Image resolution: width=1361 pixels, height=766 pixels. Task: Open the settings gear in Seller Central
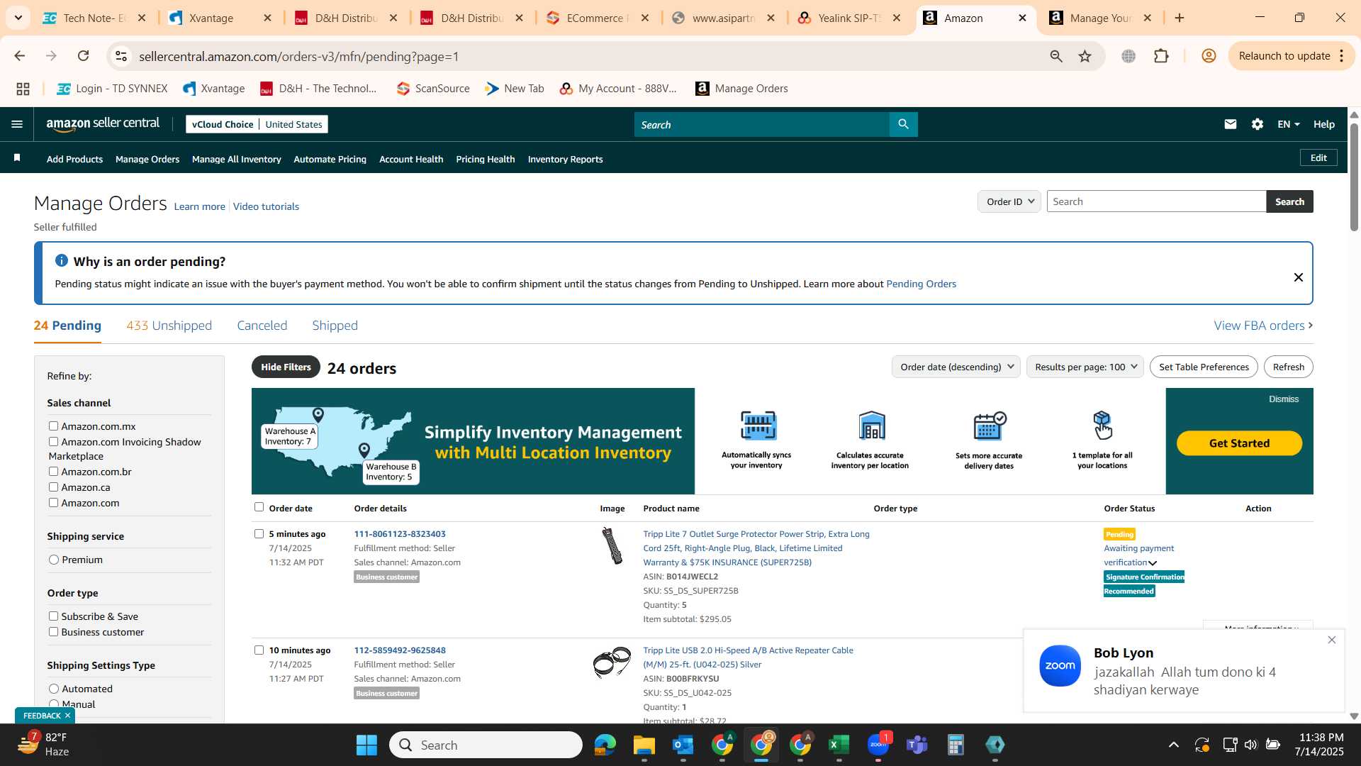point(1257,124)
